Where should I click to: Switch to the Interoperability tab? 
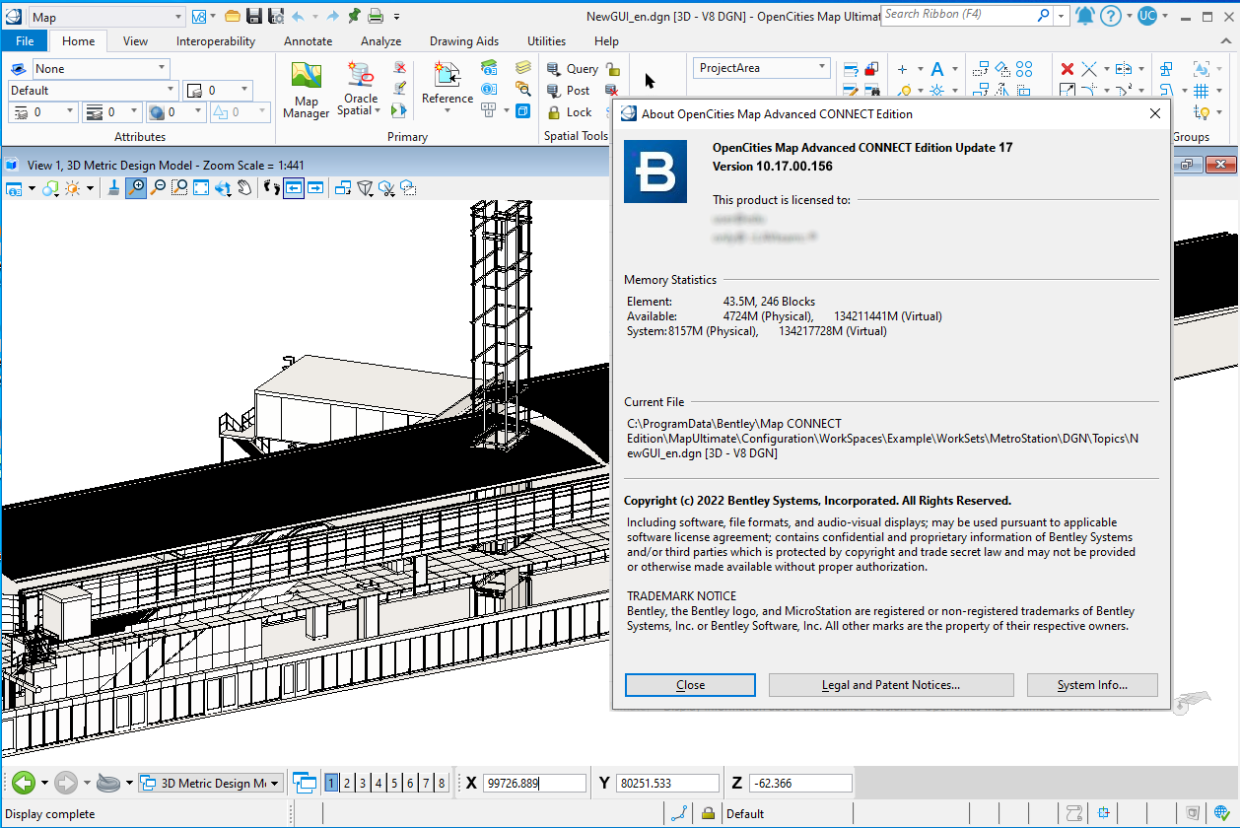pos(216,41)
